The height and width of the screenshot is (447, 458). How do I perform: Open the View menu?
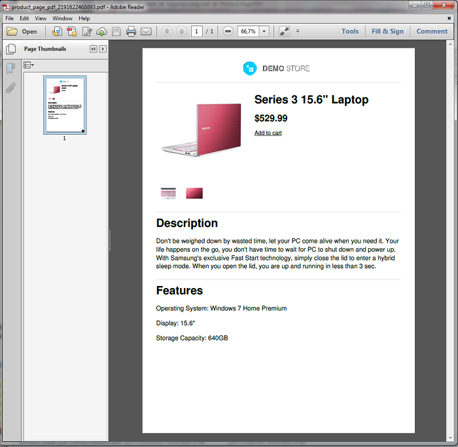tap(41, 18)
